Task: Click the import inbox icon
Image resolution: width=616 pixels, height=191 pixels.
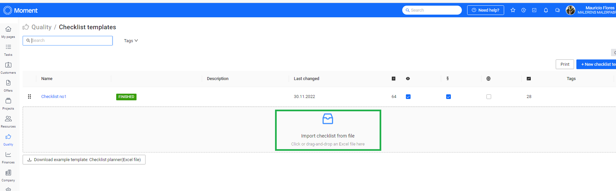Action: [x=328, y=119]
